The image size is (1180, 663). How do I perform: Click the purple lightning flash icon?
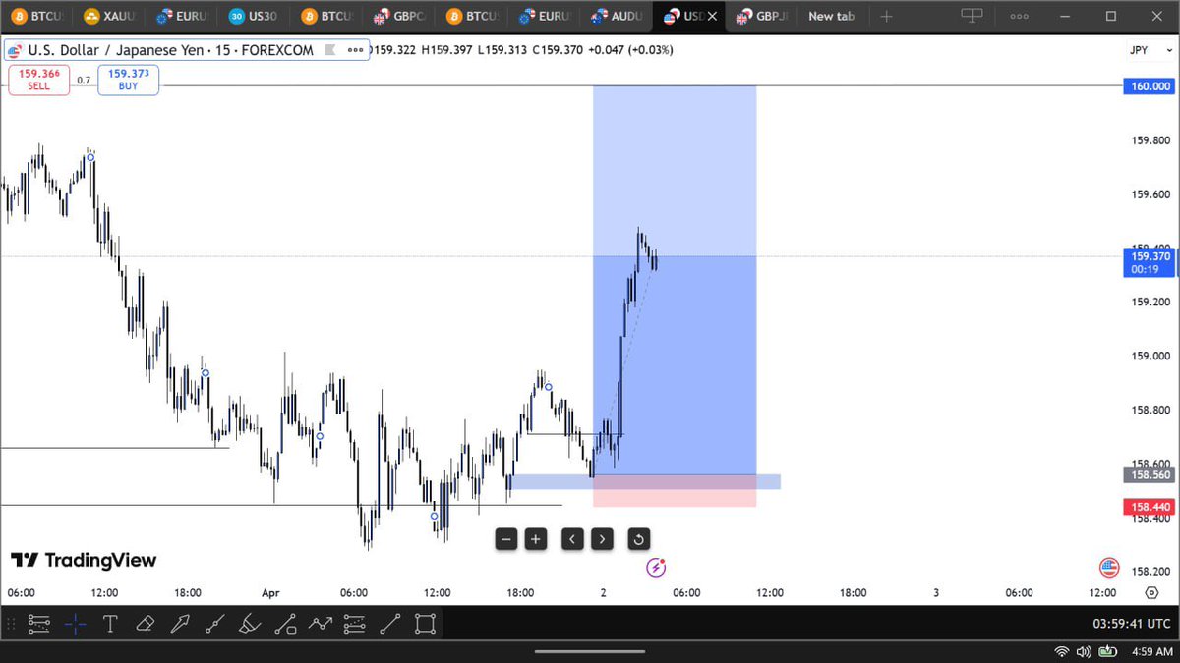(x=656, y=567)
